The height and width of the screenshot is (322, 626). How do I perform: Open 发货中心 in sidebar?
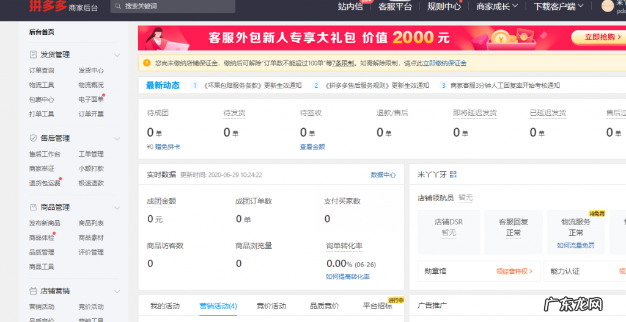tap(91, 71)
